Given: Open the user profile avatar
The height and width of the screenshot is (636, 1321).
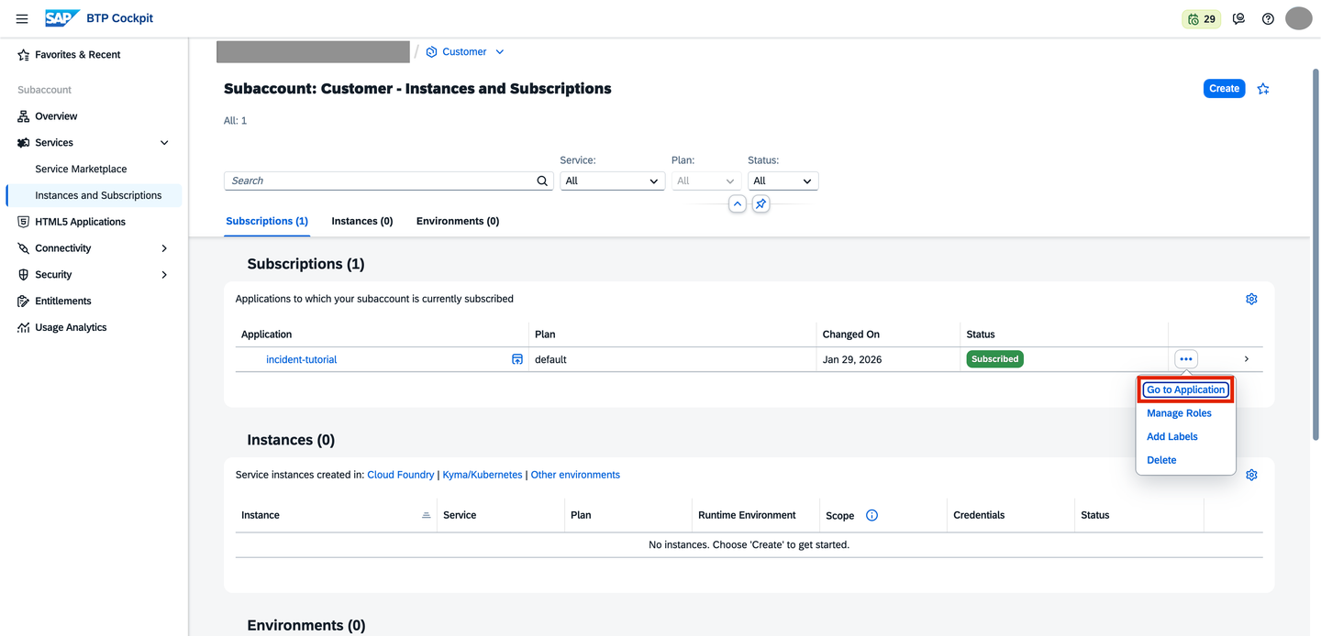Looking at the screenshot, I should [x=1298, y=18].
